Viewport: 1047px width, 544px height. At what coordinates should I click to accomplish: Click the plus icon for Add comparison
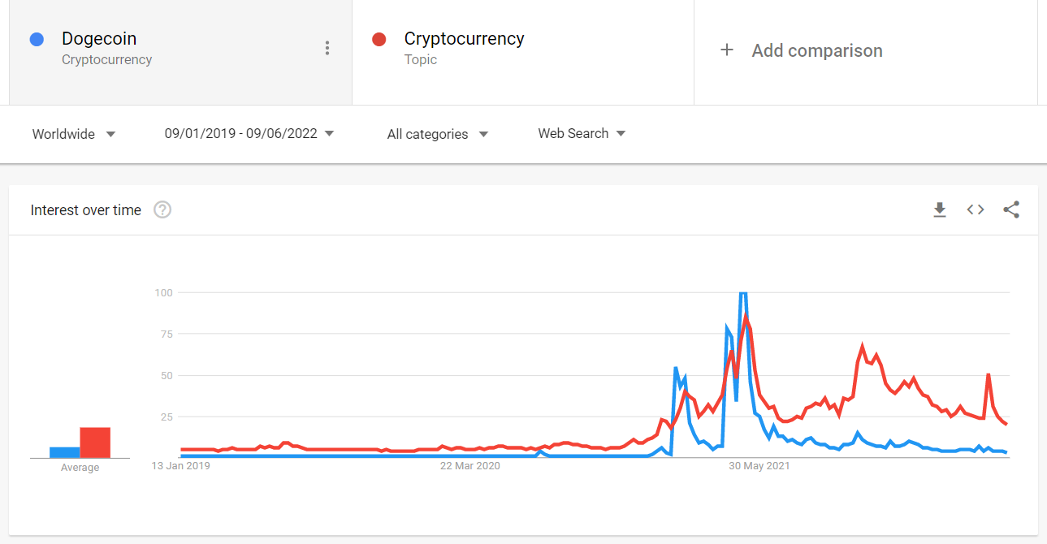click(x=727, y=50)
